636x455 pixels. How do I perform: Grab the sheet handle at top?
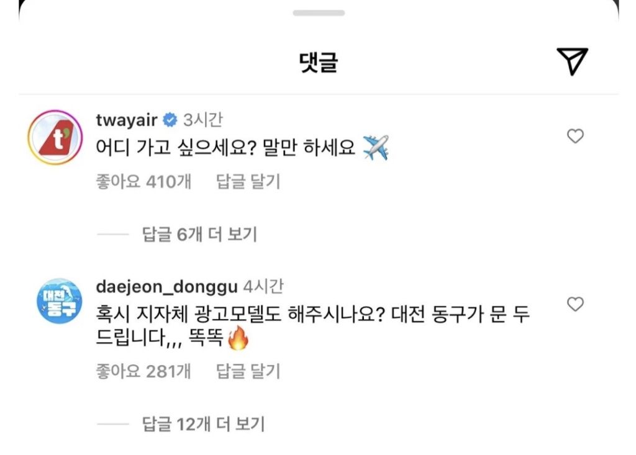[x=319, y=13]
